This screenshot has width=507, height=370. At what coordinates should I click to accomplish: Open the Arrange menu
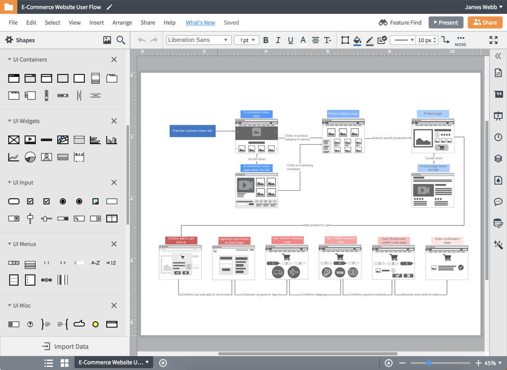(x=122, y=22)
